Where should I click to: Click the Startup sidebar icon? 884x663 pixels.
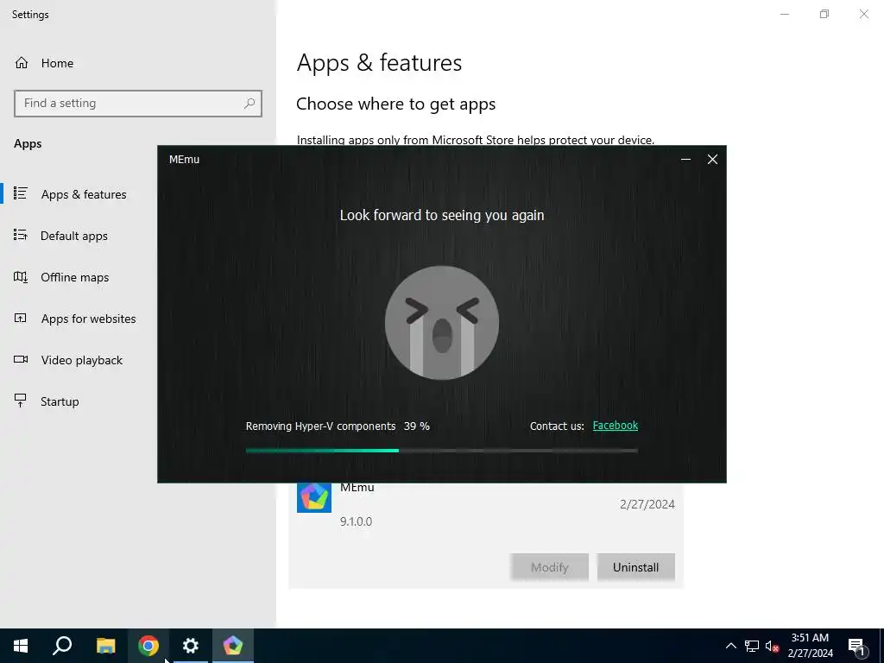pyautogui.click(x=21, y=401)
